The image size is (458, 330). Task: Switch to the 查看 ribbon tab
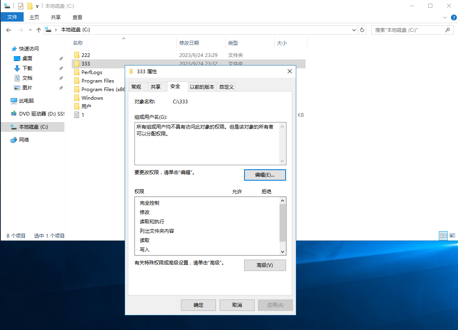[77, 17]
